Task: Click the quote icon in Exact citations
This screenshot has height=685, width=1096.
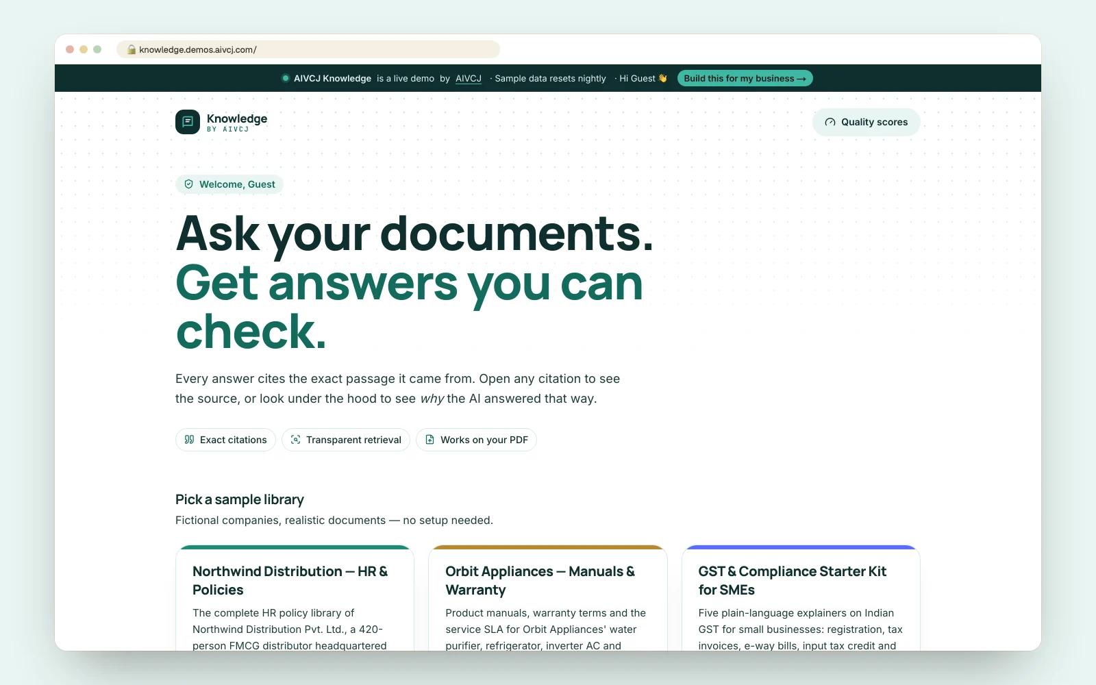Action: coord(190,440)
